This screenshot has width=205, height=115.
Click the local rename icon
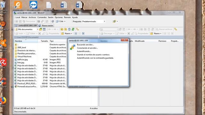[43, 34]
